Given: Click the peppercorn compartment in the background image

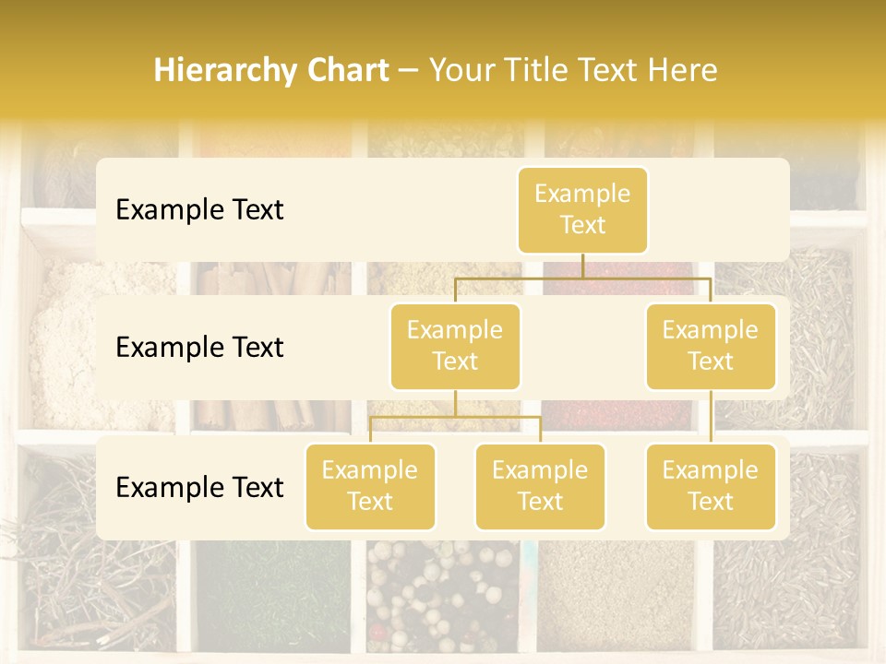Looking at the screenshot, I should pyautogui.click(x=443, y=599).
